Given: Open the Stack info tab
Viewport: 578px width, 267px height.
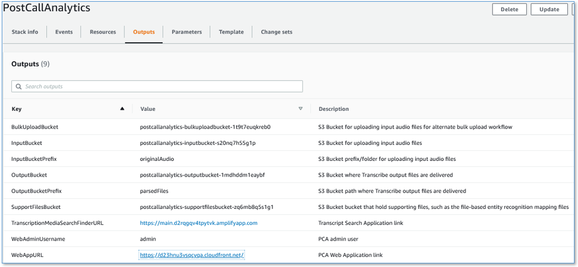Looking at the screenshot, I should 25,32.
